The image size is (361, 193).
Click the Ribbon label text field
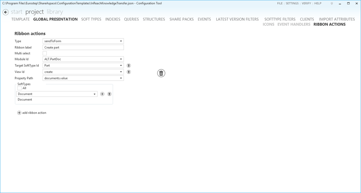[x=83, y=47]
